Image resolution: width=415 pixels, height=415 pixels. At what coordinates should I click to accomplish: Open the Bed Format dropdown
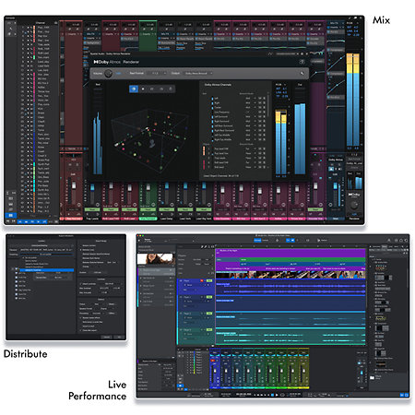tap(157, 73)
